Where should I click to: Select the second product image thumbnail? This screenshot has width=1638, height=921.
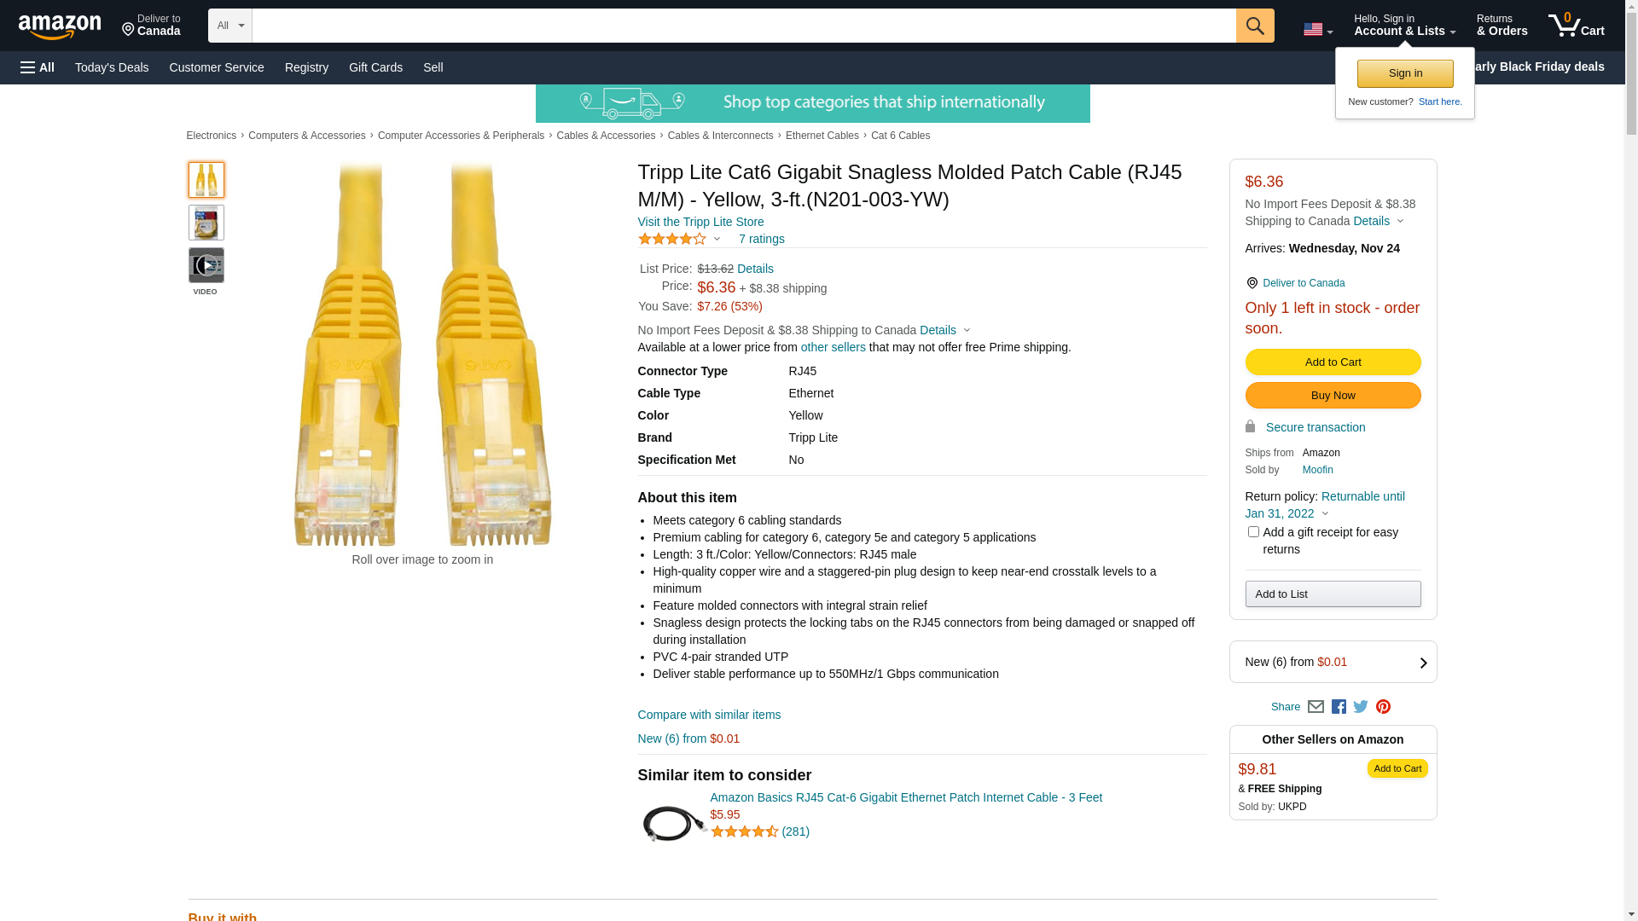click(206, 223)
